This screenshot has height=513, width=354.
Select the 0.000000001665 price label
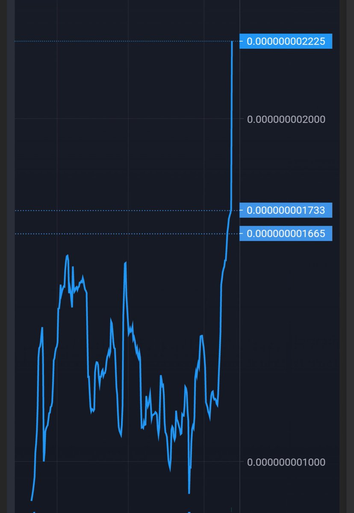click(286, 233)
